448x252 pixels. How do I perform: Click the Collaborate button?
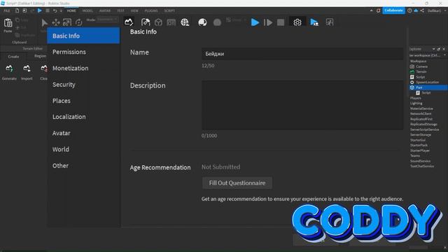tap(393, 10)
